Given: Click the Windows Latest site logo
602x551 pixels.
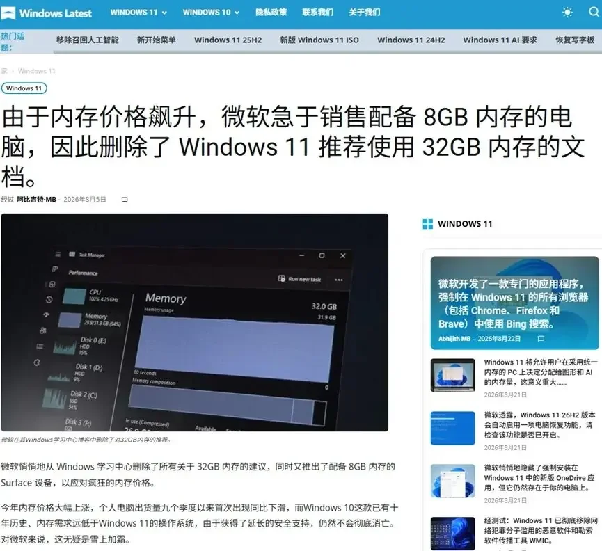Looking at the screenshot, I should tap(46, 13).
